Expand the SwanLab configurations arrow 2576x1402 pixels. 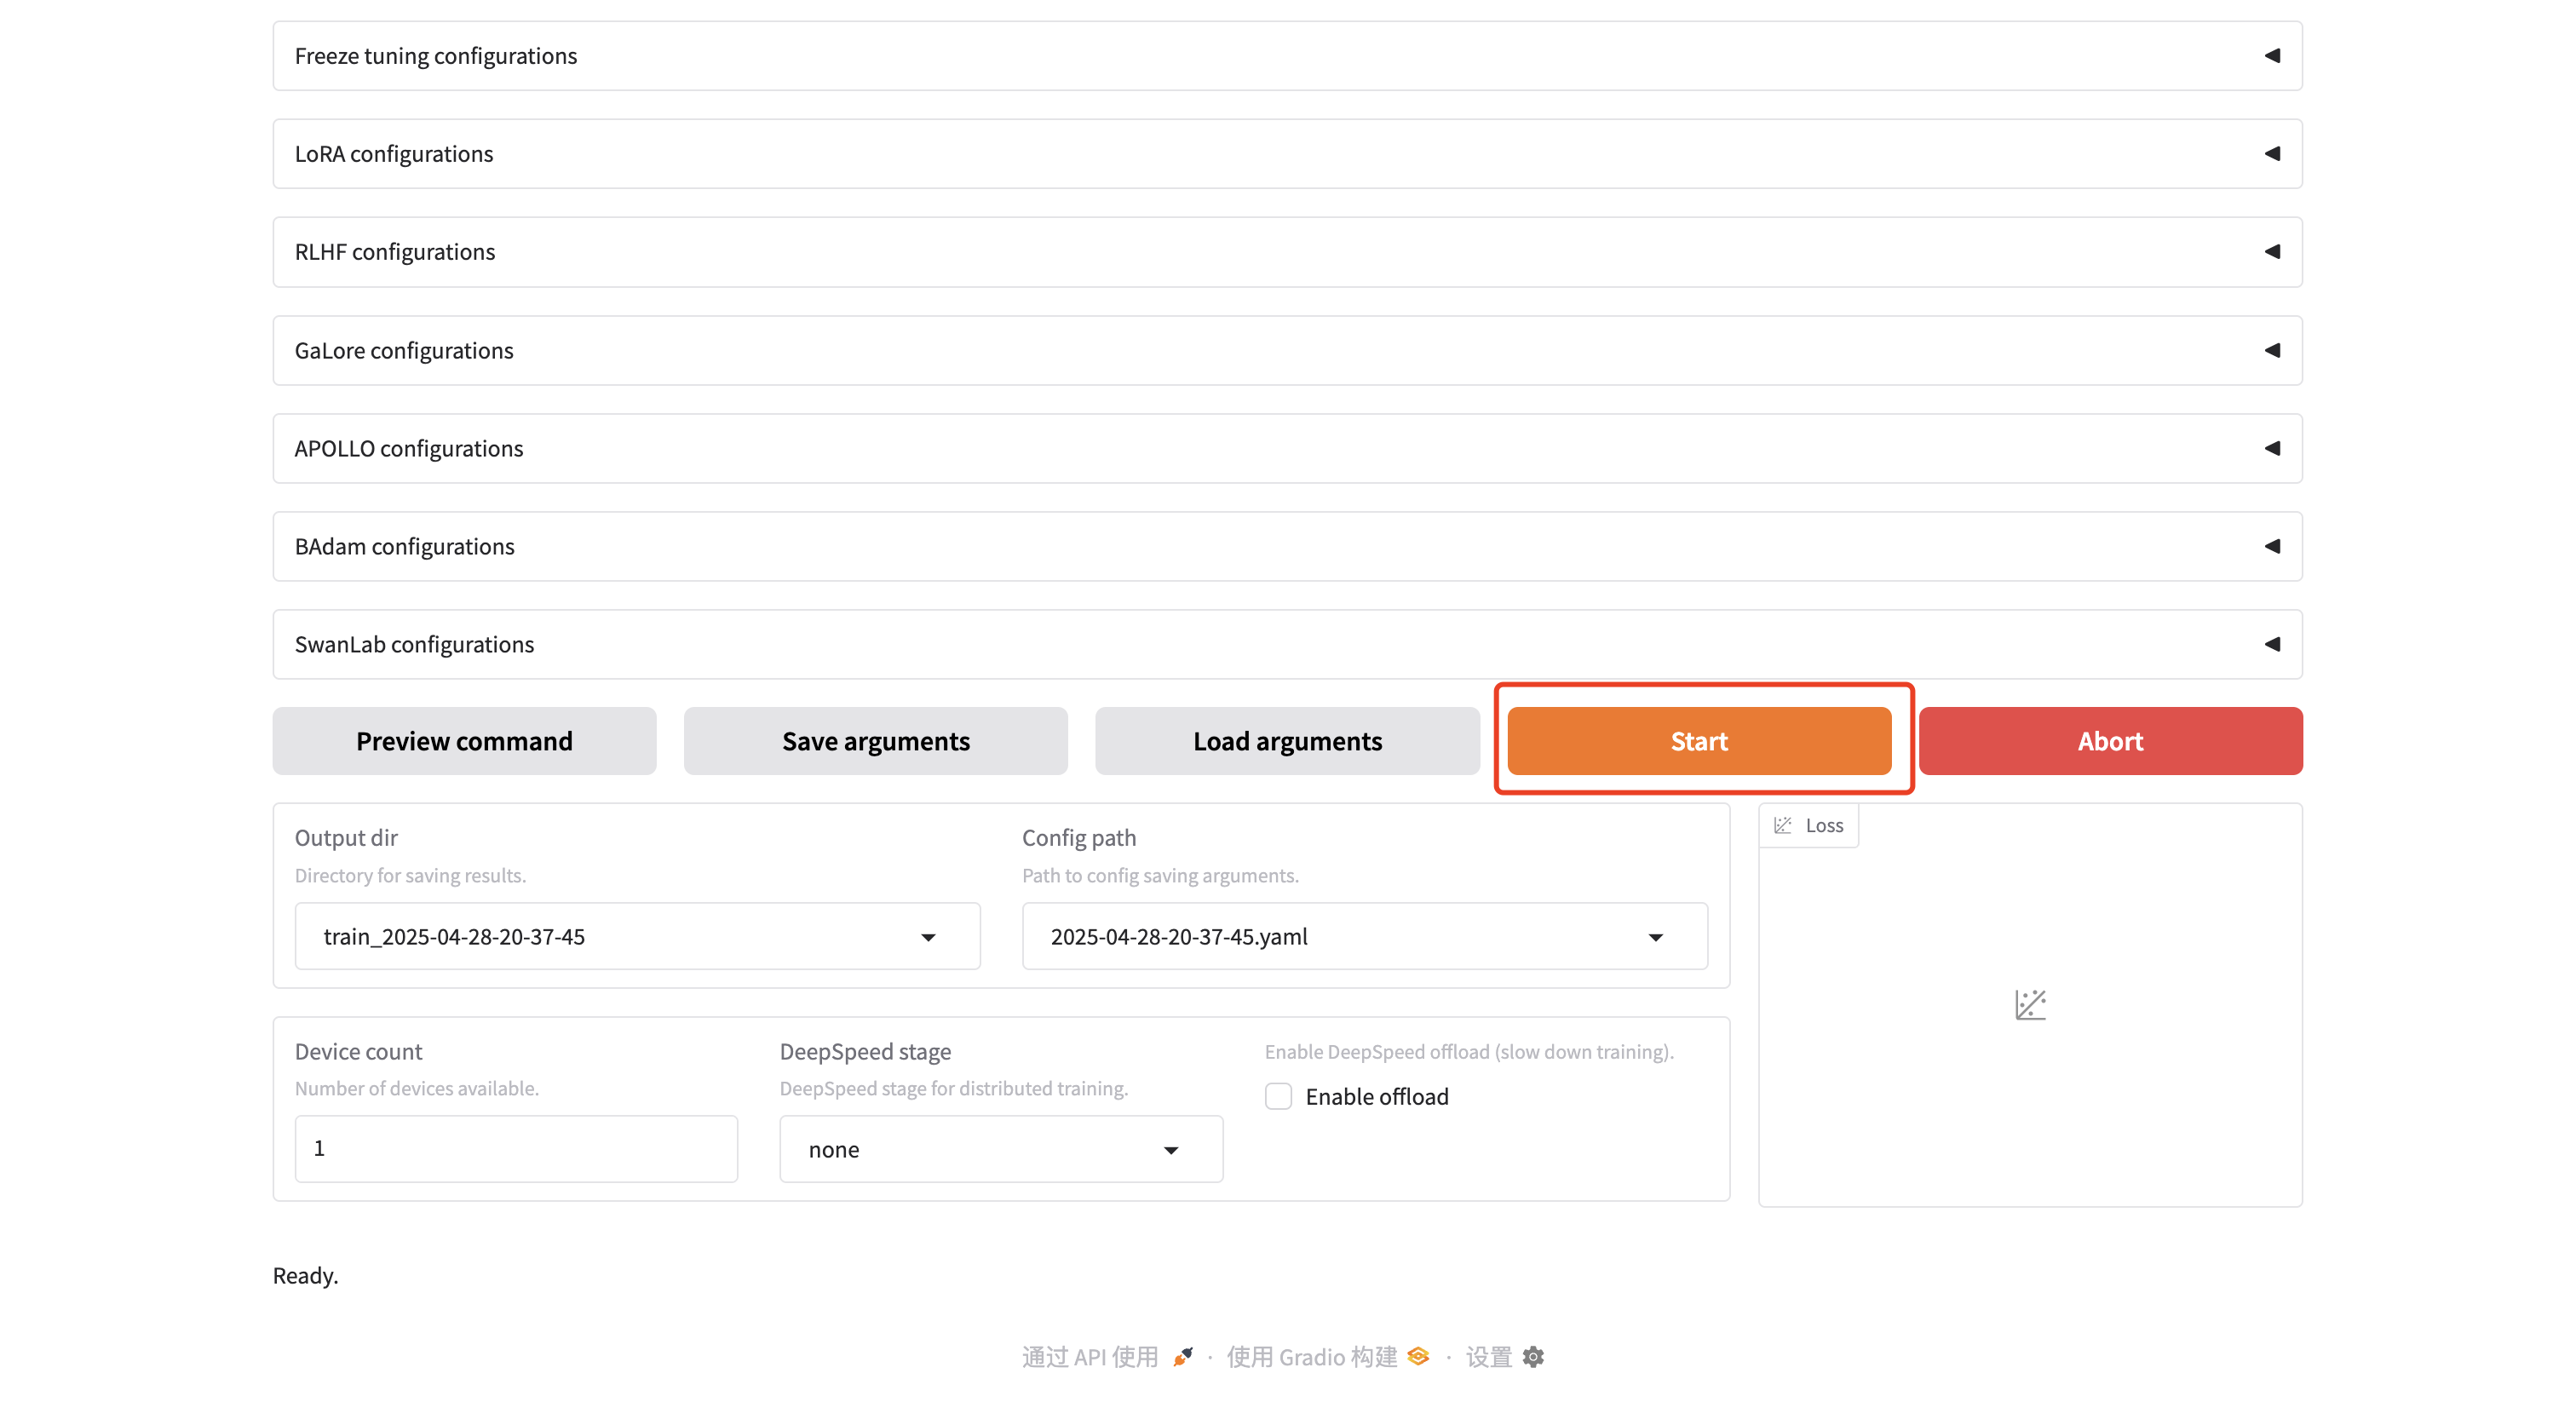2271,644
